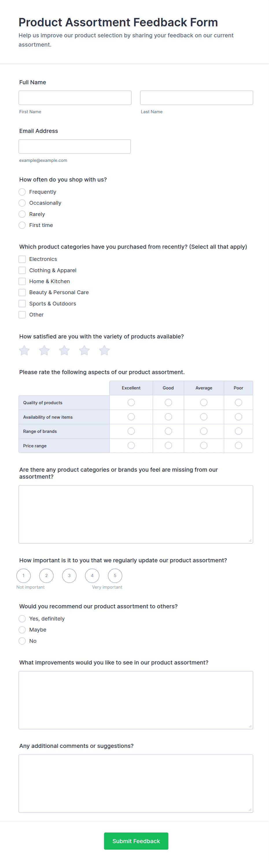Select the Frequently shopping option
Viewport: 269px width, 864px height.
(x=22, y=192)
